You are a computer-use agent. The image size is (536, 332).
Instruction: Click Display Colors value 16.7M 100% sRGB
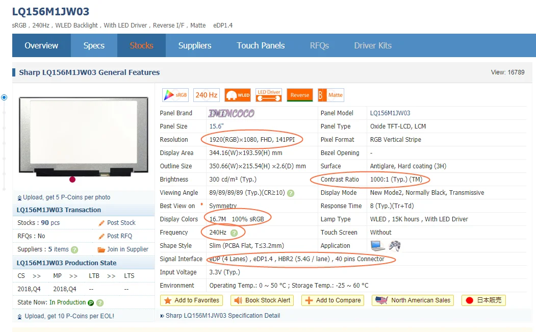(x=237, y=219)
